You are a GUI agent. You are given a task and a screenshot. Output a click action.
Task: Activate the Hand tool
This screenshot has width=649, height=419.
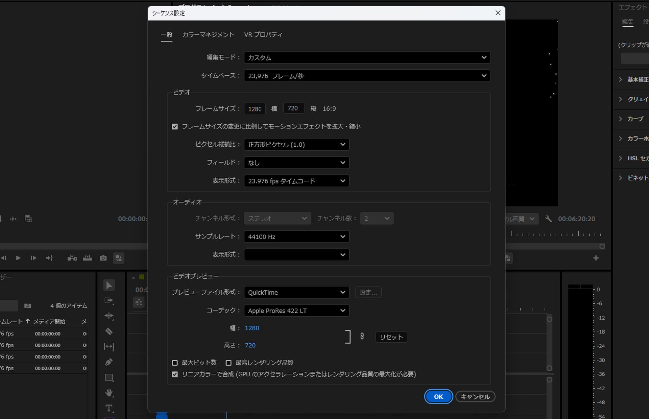(x=109, y=393)
